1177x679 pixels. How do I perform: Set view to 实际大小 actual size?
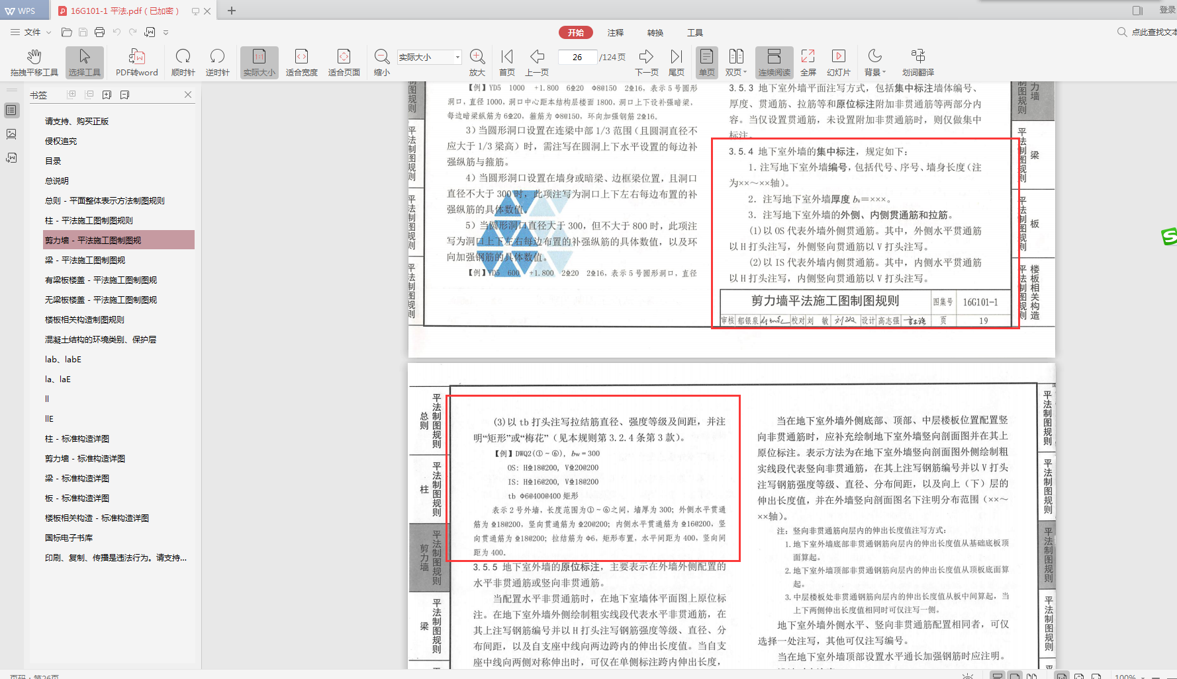pos(259,63)
